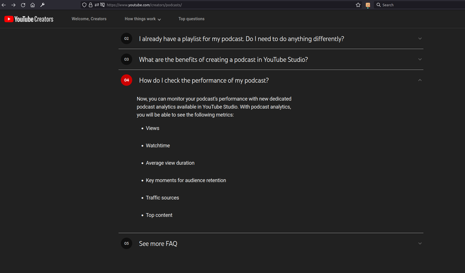Go to the Top questions menu item
Image resolution: width=465 pixels, height=273 pixels.
tap(191, 19)
